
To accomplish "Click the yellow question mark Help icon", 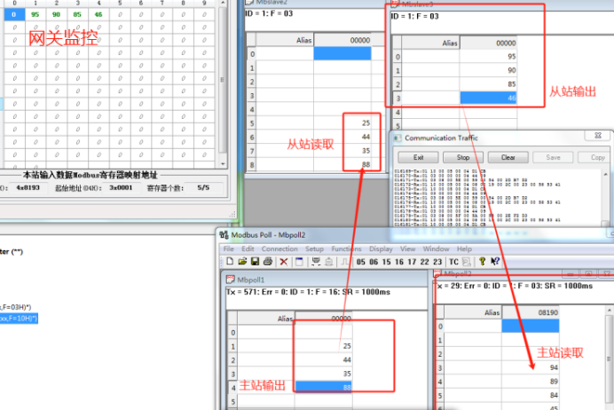I will pos(482,261).
